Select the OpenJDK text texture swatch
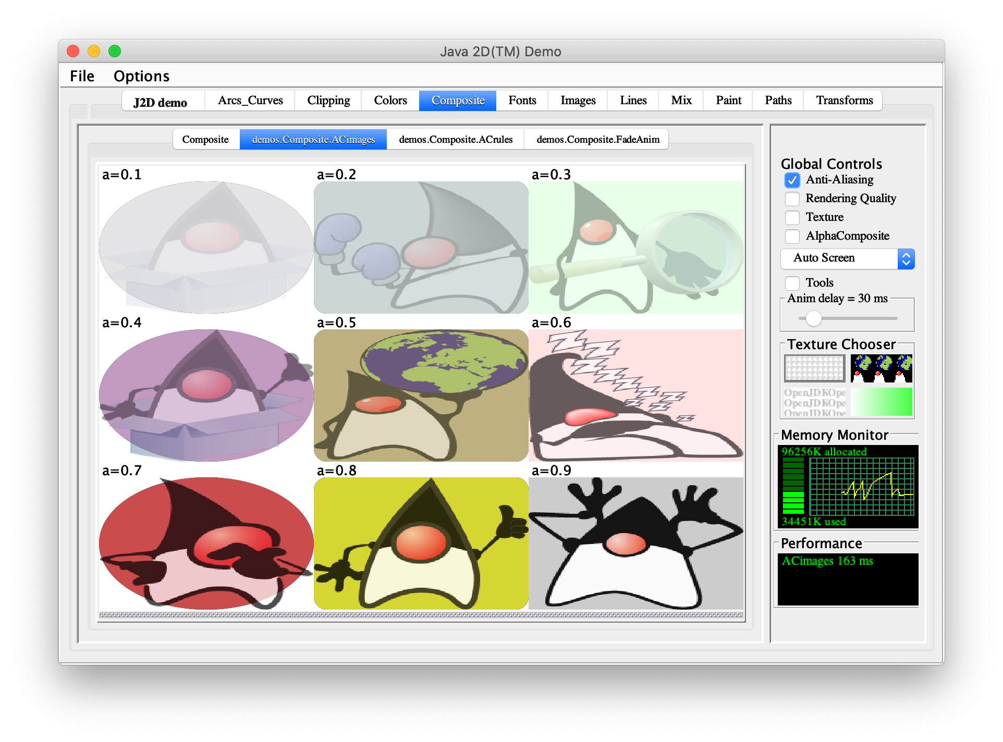Viewport: 1003px width, 742px height. coord(814,402)
